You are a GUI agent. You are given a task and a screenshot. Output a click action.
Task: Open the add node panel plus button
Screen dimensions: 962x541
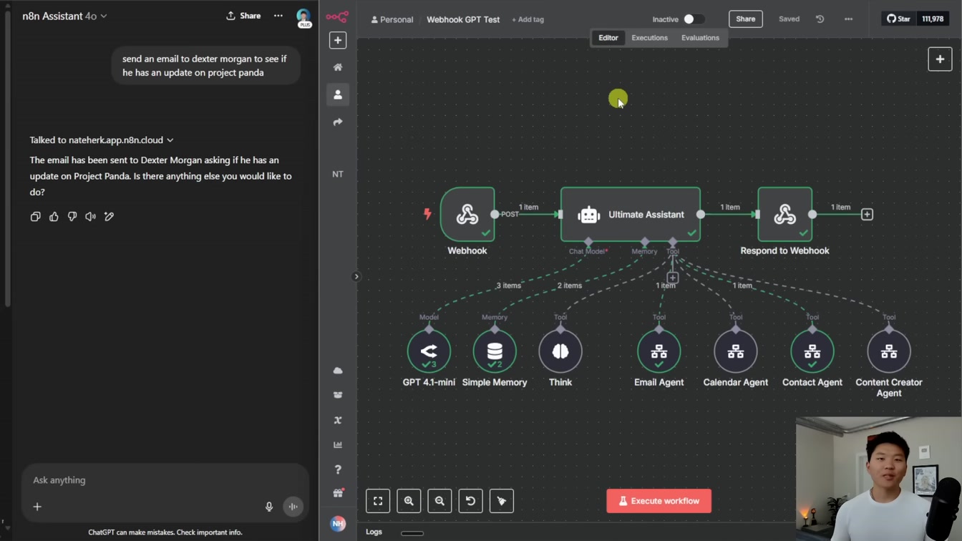coord(940,59)
